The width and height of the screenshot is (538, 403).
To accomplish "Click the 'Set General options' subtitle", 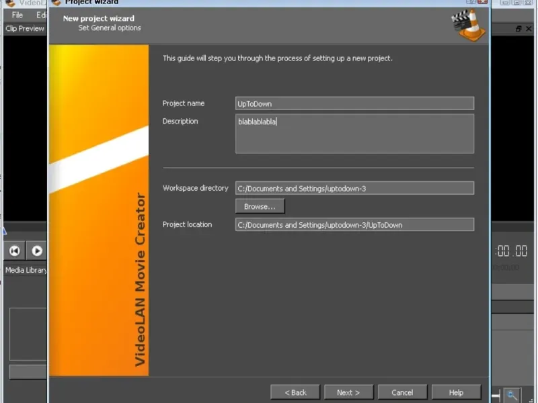I will (x=110, y=28).
